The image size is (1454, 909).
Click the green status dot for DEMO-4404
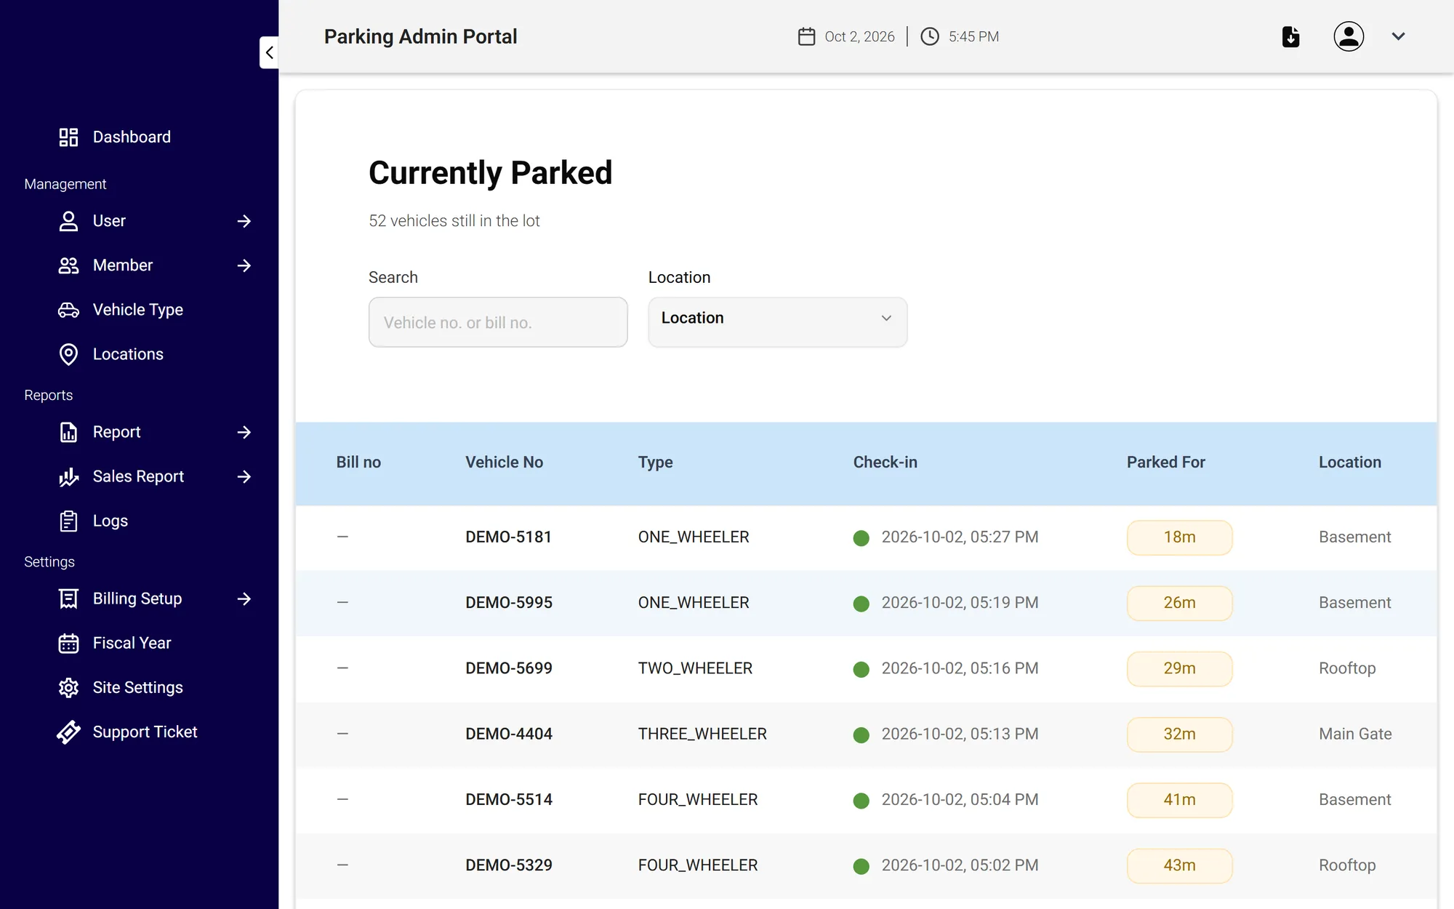click(861, 735)
